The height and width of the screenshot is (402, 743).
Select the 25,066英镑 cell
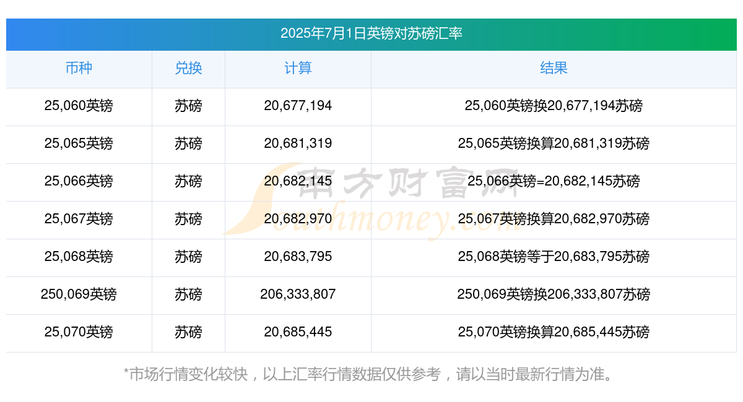tap(79, 181)
